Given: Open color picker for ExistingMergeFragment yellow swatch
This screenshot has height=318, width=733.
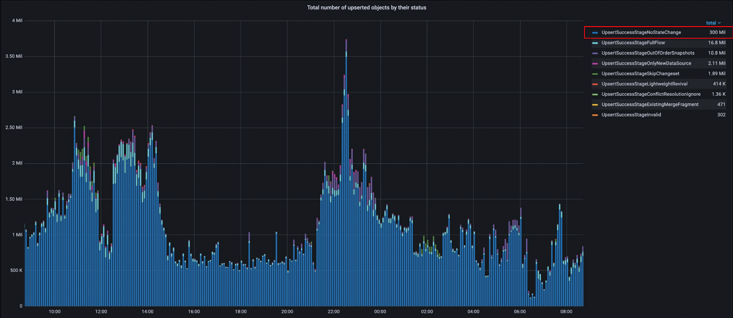Looking at the screenshot, I should click(x=595, y=104).
